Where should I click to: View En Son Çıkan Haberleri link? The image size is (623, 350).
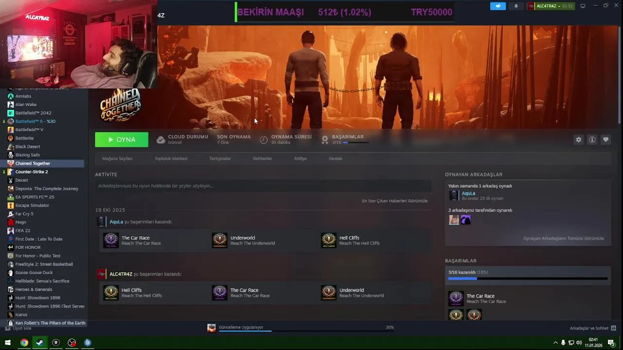(x=395, y=201)
